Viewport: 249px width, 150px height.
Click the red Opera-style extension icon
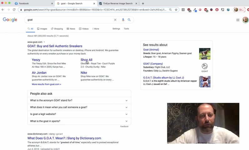point(217,10)
